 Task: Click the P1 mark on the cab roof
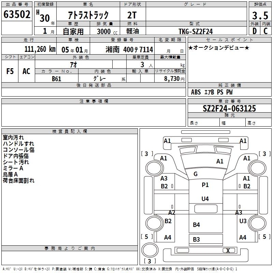(x=205, y=185)
